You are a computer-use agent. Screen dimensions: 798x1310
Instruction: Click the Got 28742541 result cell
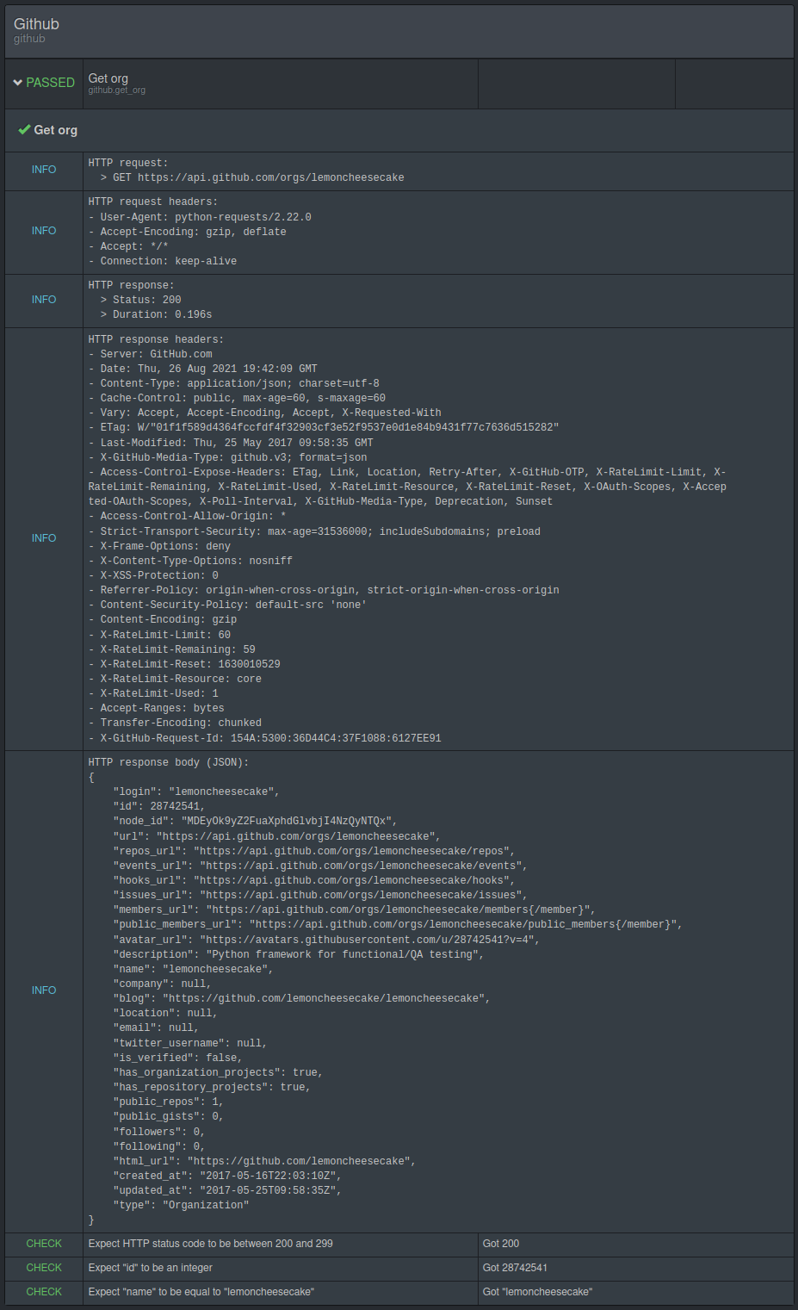coord(635,1268)
